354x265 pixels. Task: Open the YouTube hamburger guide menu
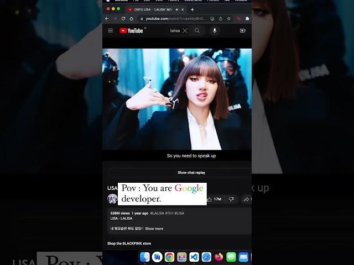(x=110, y=30)
